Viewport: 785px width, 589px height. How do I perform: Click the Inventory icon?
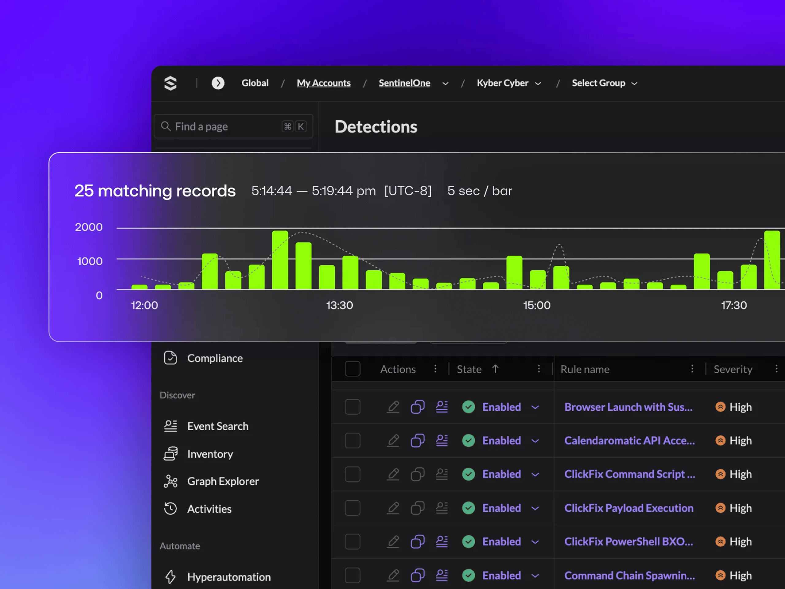(x=170, y=454)
